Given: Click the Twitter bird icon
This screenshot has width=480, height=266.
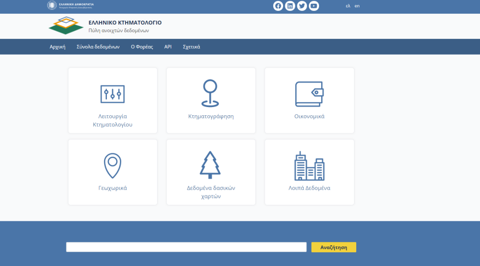Looking at the screenshot, I should point(302,6).
